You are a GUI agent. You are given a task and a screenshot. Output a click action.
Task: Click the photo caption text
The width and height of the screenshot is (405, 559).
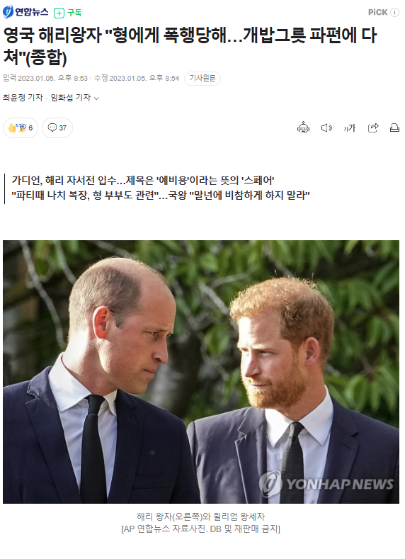[x=201, y=522]
